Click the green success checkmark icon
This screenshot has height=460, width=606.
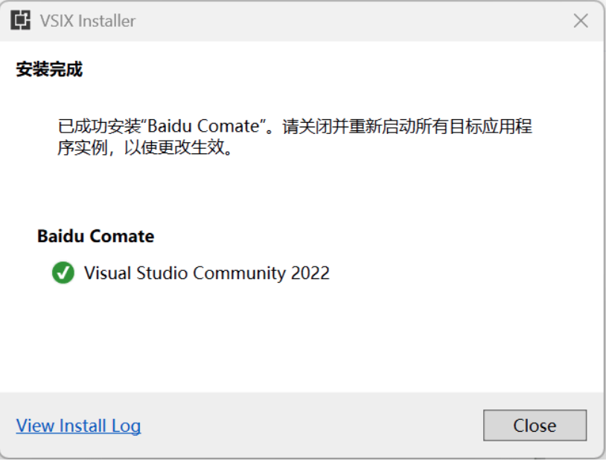click(x=63, y=273)
